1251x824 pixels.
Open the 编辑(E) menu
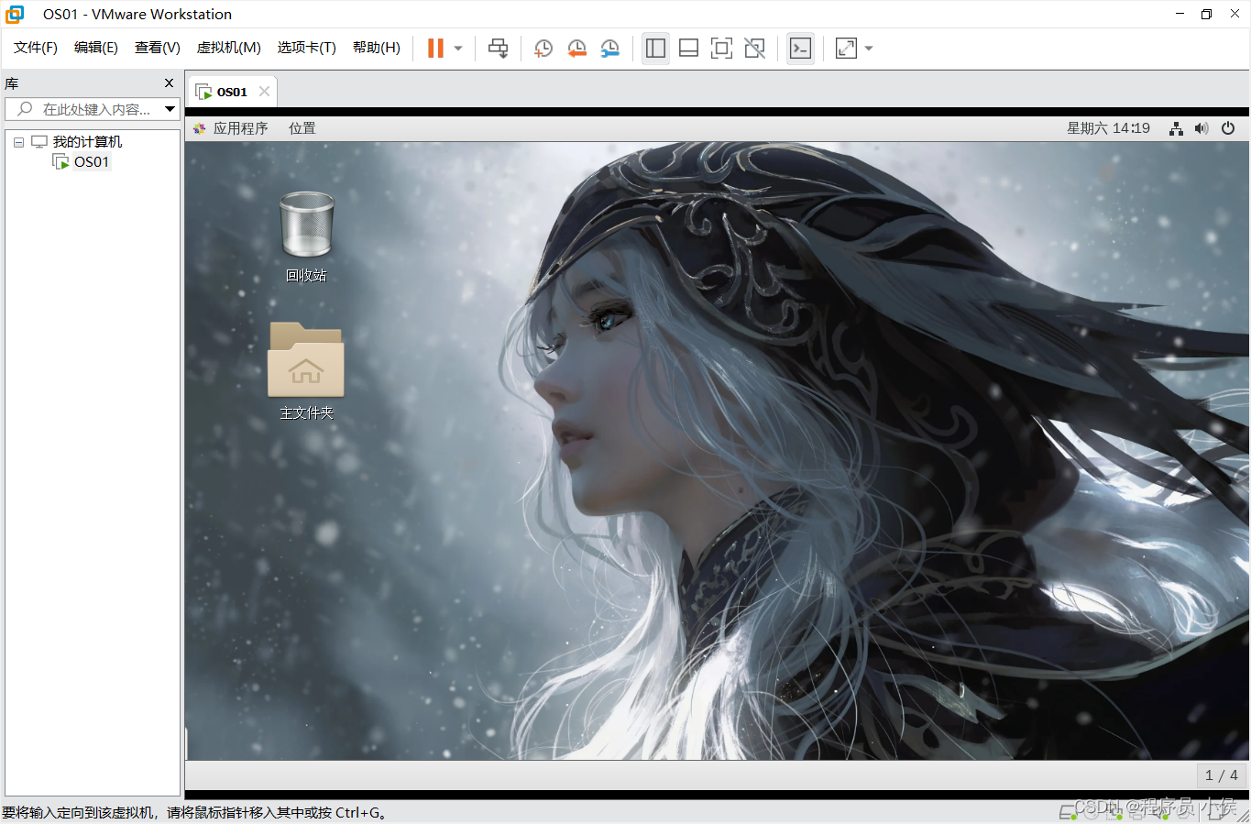tap(96, 48)
